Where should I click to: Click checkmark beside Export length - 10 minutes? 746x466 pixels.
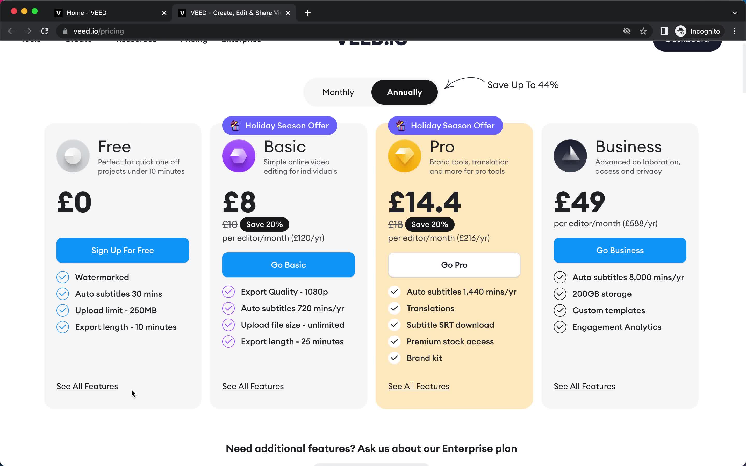click(63, 327)
